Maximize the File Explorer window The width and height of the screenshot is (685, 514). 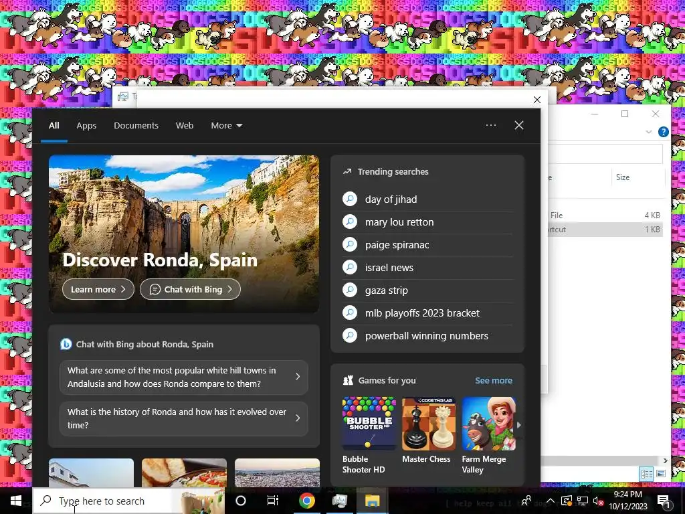pos(625,114)
